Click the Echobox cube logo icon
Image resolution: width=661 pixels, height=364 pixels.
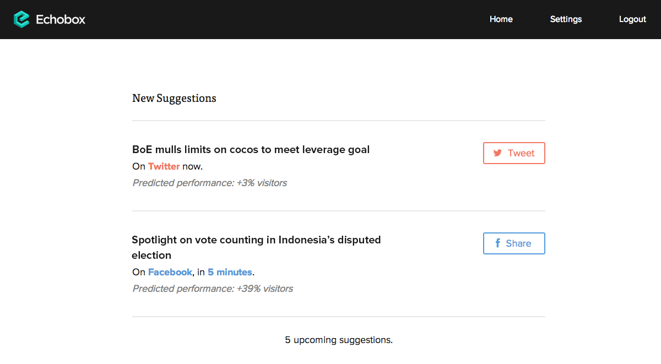point(21,19)
